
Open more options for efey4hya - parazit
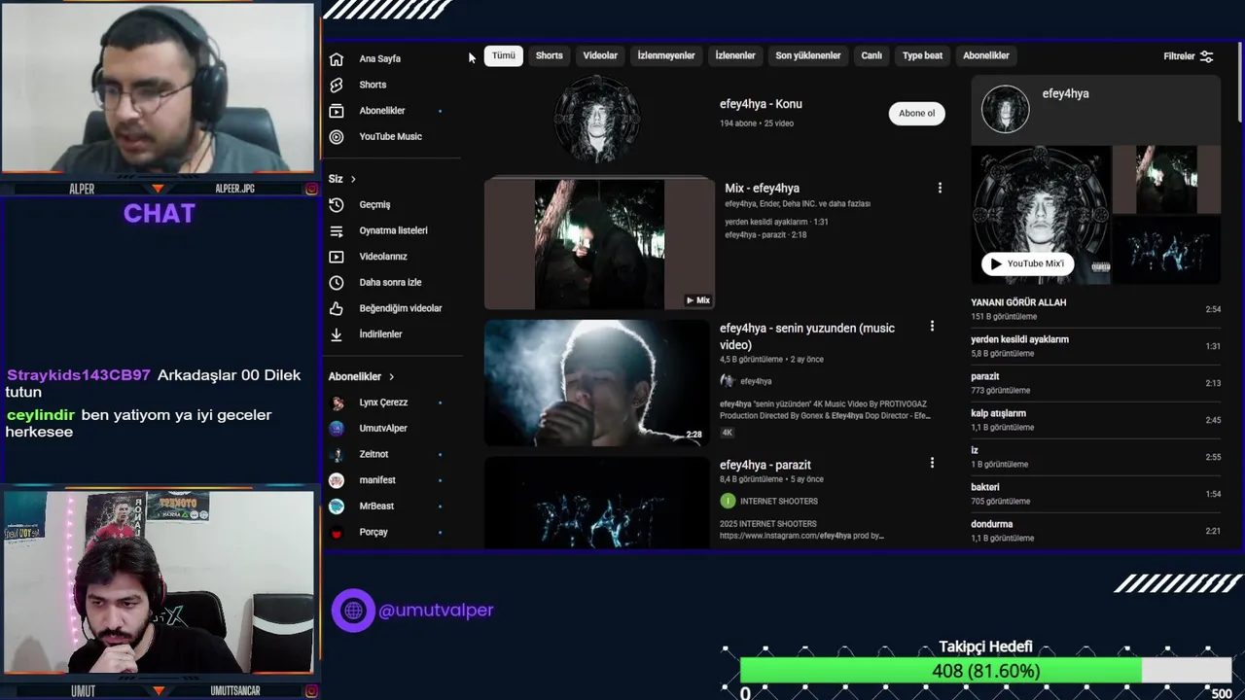point(932,464)
